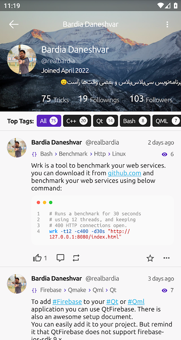Open the three-dot profile overflow menu

167,24
